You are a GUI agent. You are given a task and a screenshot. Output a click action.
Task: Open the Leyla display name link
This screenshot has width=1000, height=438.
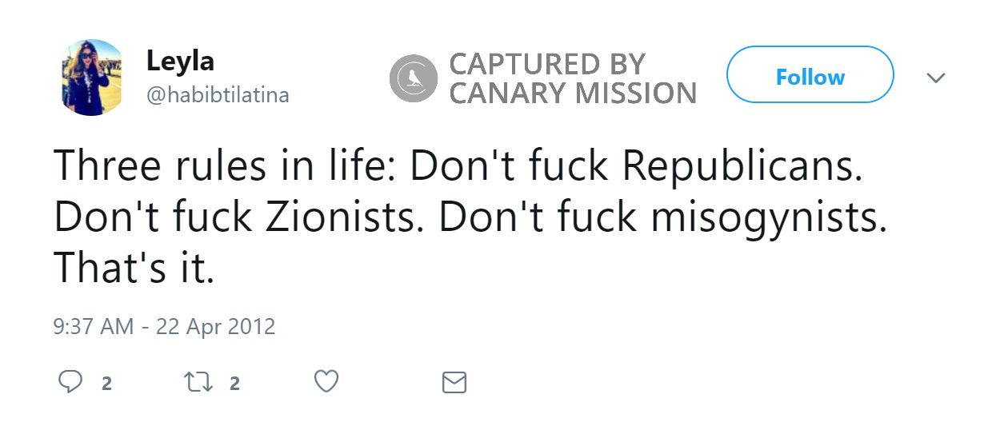pyautogui.click(x=180, y=60)
